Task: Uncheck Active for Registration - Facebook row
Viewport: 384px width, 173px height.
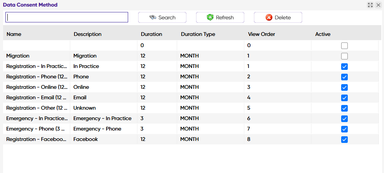Action: point(344,139)
